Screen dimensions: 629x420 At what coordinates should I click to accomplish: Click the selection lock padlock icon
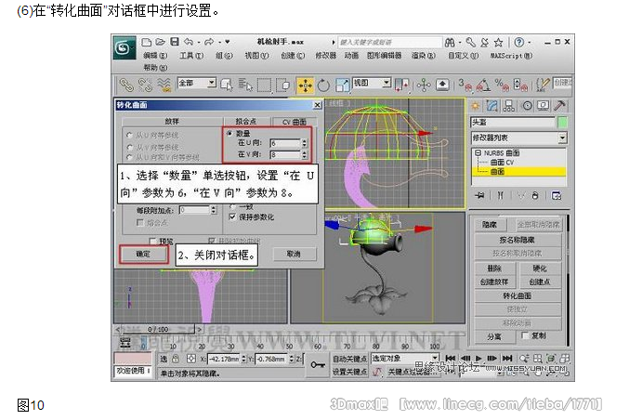[x=176, y=359]
